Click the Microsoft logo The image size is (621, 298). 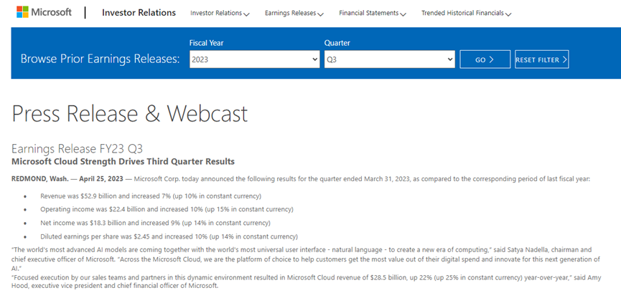(x=44, y=12)
